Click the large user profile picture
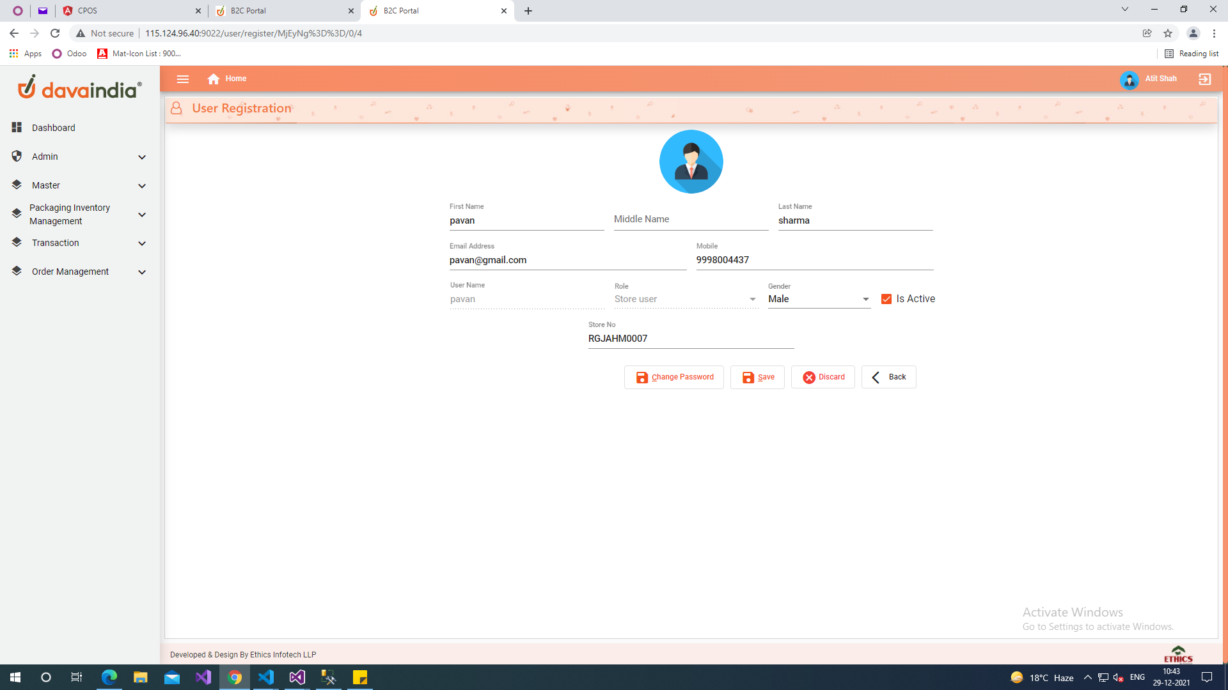The image size is (1228, 690). pos(691,162)
